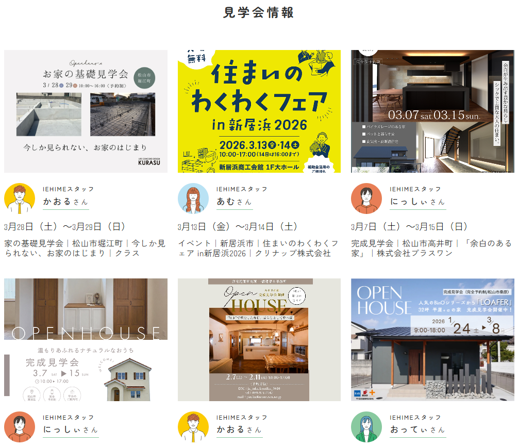Click あむ staff avatar with long hair

tap(193, 198)
